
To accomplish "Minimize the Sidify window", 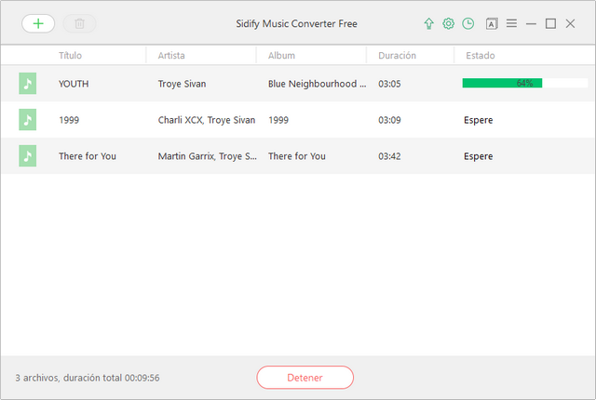I will 531,23.
